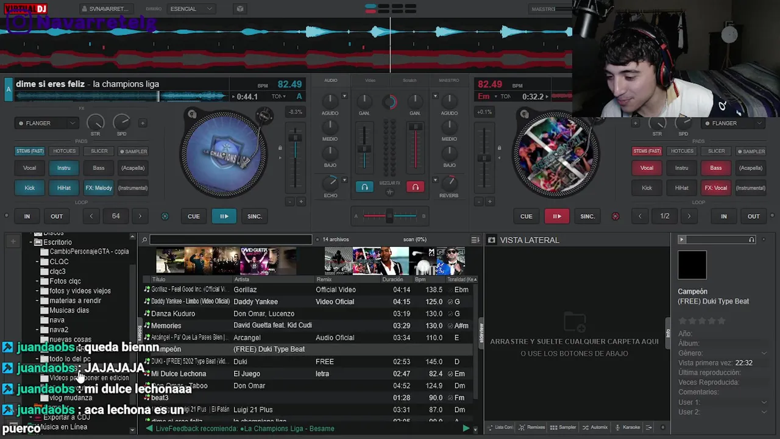Expand the Género field dropdown
Viewport: 780px width, 439px height.
click(764, 353)
